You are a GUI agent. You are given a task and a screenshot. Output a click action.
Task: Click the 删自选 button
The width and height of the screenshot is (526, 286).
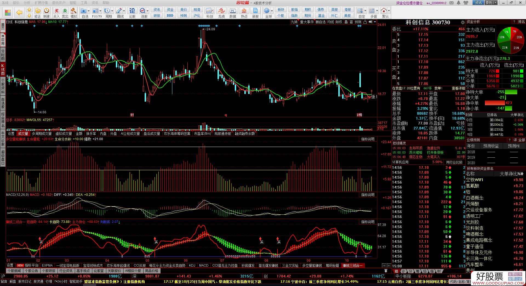(321, 22)
